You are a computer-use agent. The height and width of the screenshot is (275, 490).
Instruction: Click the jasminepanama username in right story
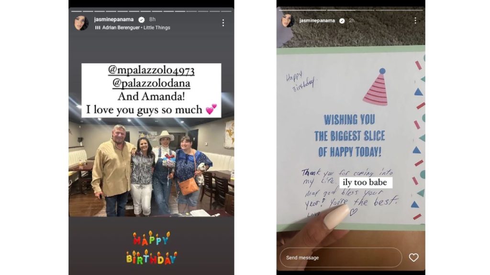point(317,21)
